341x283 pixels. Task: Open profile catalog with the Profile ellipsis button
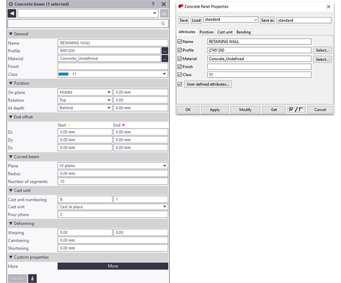coord(165,51)
